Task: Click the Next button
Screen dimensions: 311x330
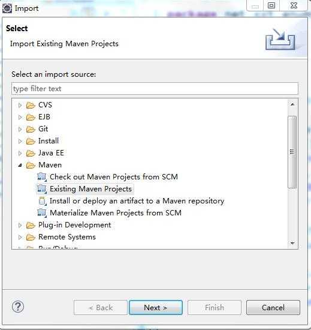Action: (156, 307)
